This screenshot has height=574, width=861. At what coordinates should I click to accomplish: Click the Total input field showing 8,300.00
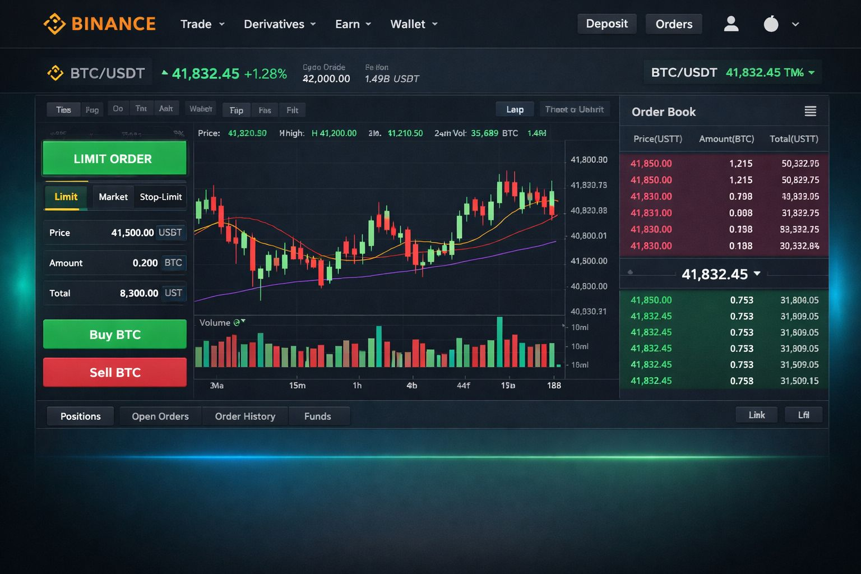[115, 293]
